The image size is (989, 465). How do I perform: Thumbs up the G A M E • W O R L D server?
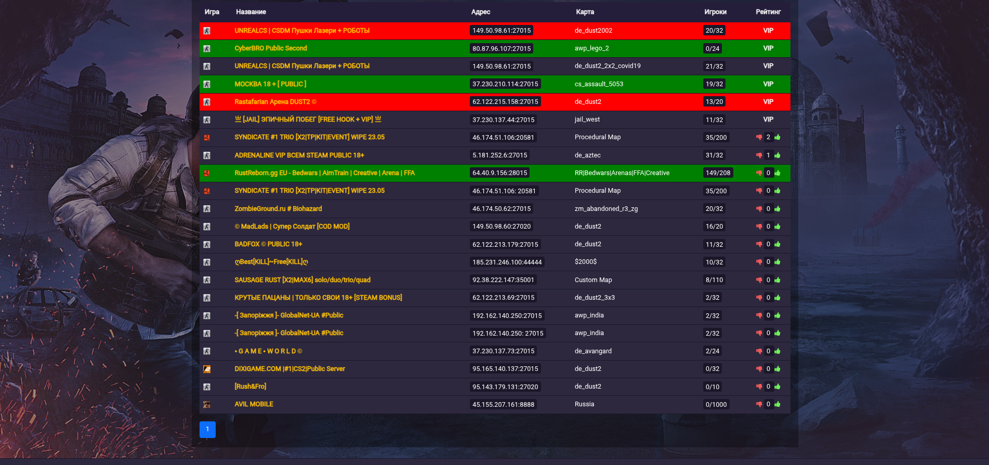click(x=777, y=351)
